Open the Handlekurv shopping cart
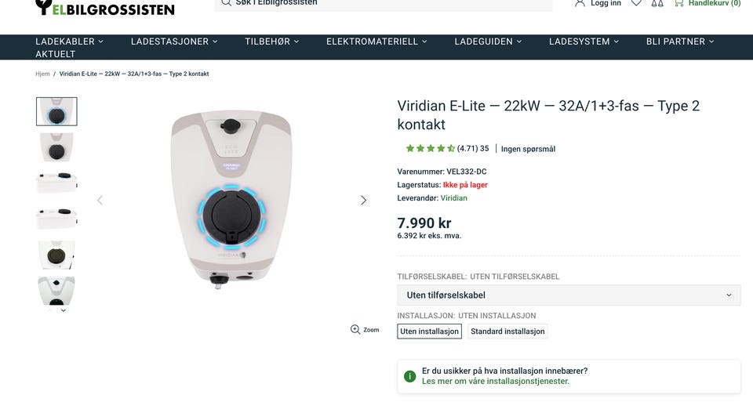The image size is (753, 402). pyautogui.click(x=708, y=3)
